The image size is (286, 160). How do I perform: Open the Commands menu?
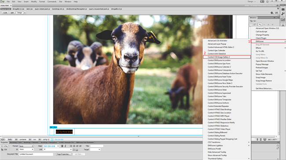point(52,2)
